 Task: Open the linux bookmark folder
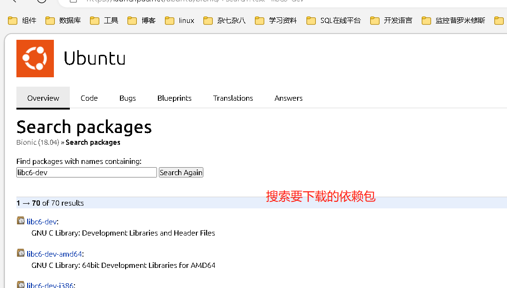tap(179, 21)
